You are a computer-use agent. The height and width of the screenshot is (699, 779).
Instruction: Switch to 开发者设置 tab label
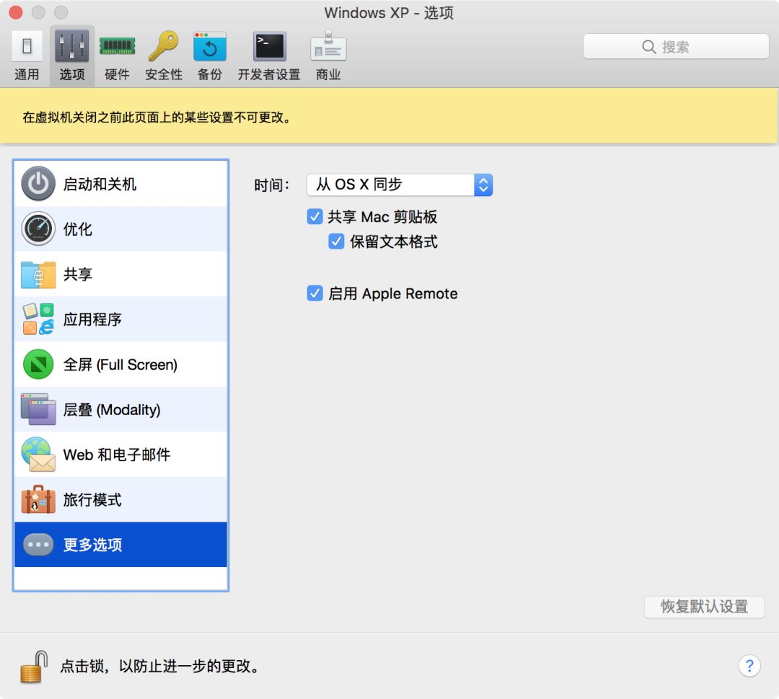[269, 74]
